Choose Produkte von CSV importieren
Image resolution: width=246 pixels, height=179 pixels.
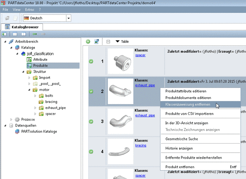tap(200, 114)
